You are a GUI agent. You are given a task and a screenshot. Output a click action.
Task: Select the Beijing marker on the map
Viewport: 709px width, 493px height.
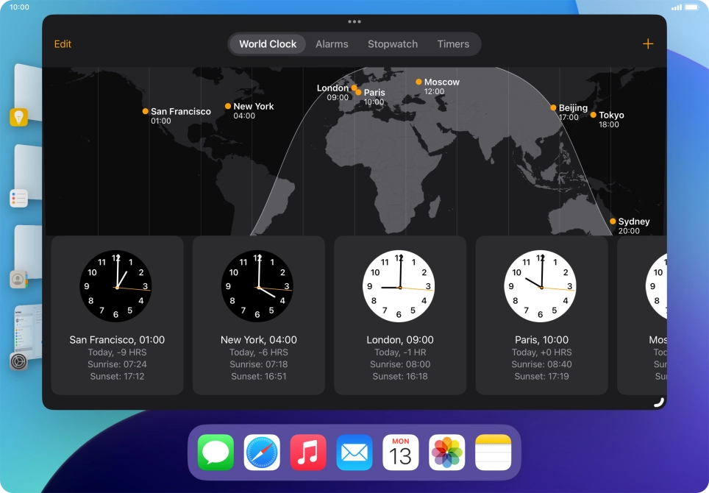[552, 108]
